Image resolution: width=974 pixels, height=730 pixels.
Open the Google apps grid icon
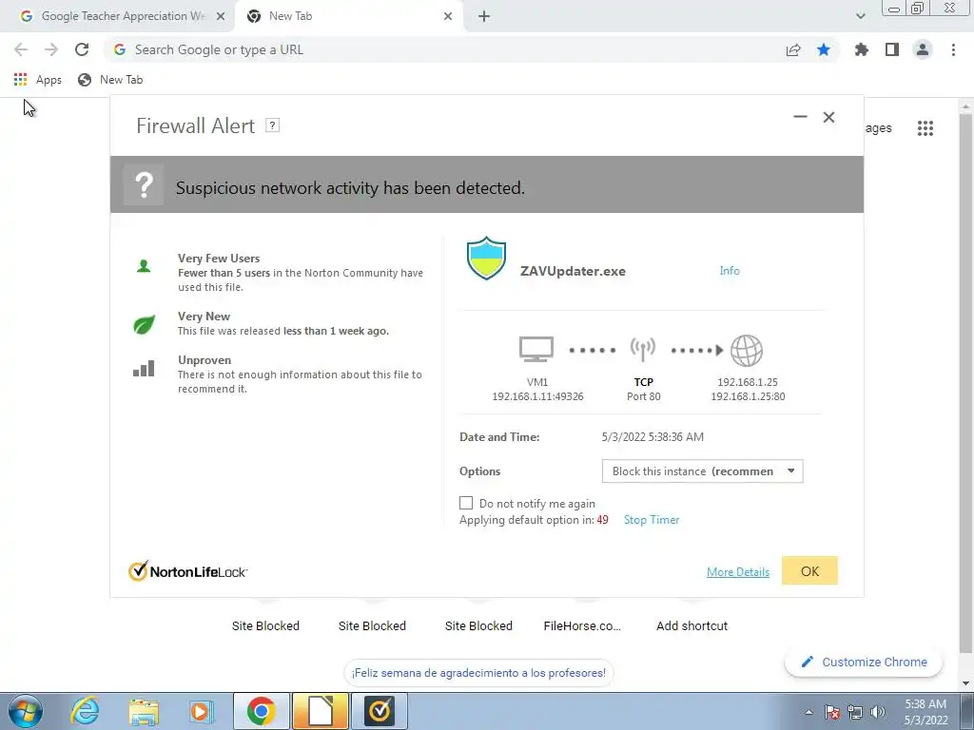point(925,128)
